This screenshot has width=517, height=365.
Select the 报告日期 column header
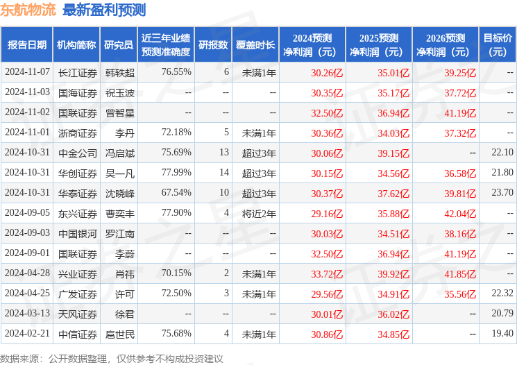[x=26, y=44]
